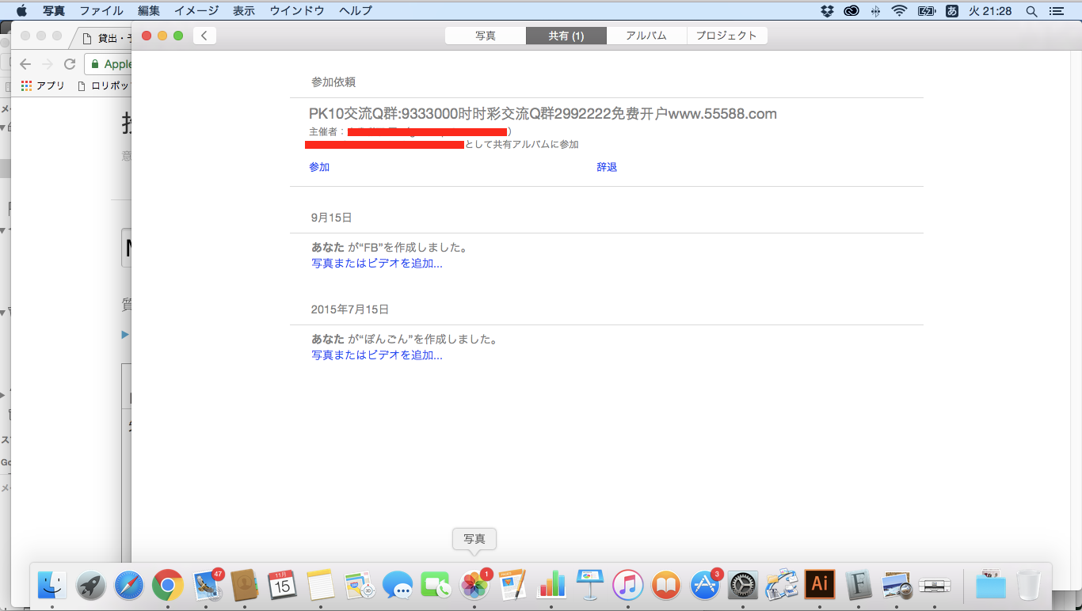Viewport: 1082px width, 611px height.
Task: Open the ウインドウ menu
Action: pyautogui.click(x=297, y=11)
